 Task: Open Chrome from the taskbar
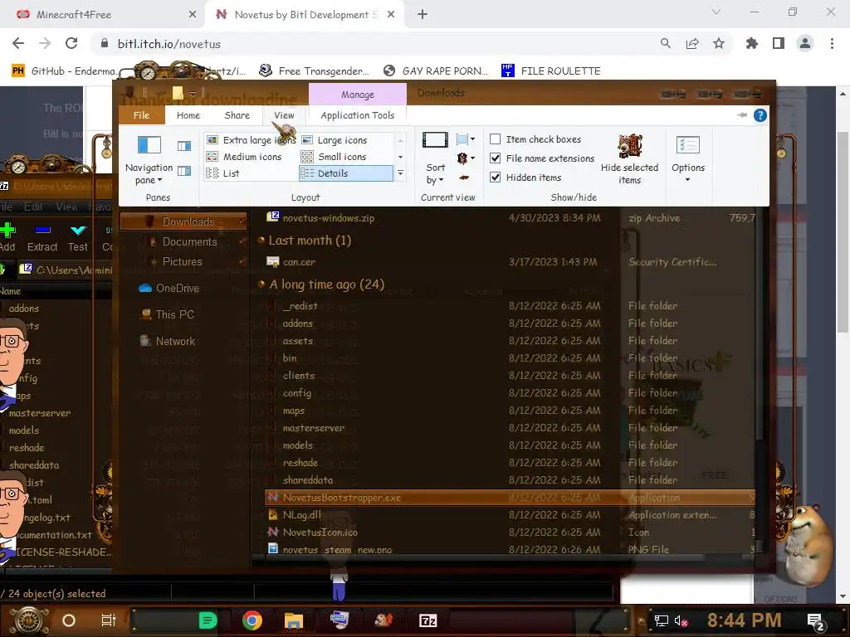tap(252, 620)
